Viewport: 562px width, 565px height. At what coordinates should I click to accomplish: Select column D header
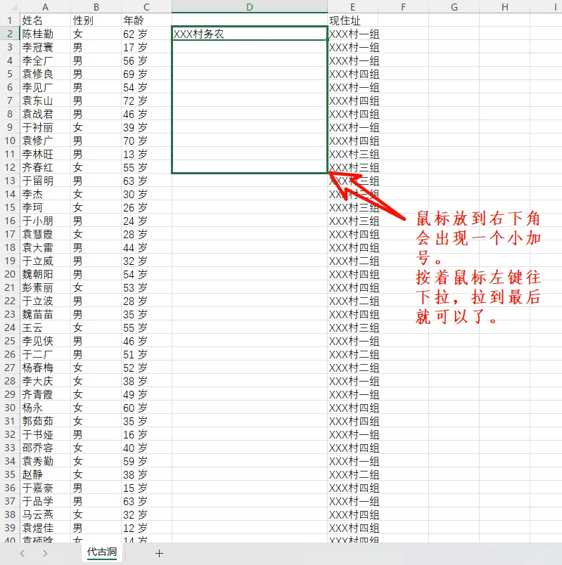[249, 6]
